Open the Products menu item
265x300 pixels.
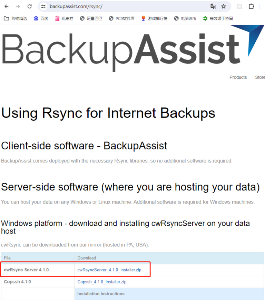pyautogui.click(x=238, y=77)
